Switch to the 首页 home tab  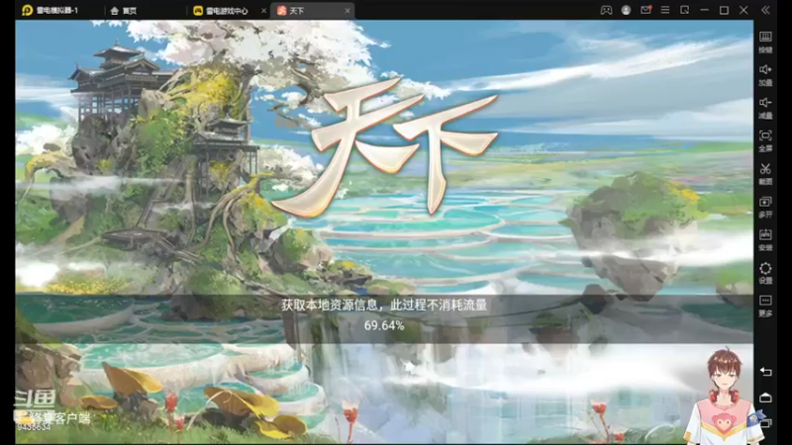pos(124,11)
